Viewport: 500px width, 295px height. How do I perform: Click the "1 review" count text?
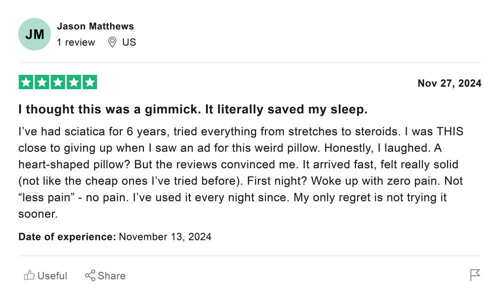pyautogui.click(x=76, y=42)
